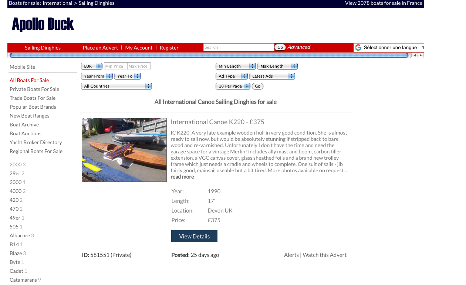This screenshot has width=466, height=285.
Task: Select 3000 class in sidebar
Action: [x=16, y=182]
